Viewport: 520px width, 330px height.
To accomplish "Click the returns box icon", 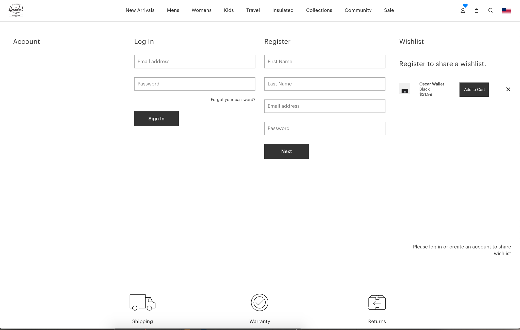I will pyautogui.click(x=377, y=302).
